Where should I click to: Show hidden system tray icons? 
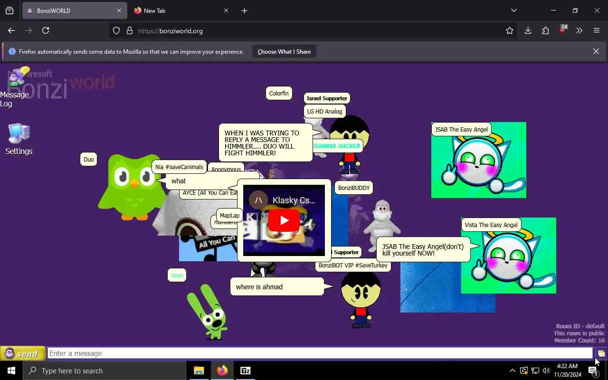pyautogui.click(x=512, y=370)
